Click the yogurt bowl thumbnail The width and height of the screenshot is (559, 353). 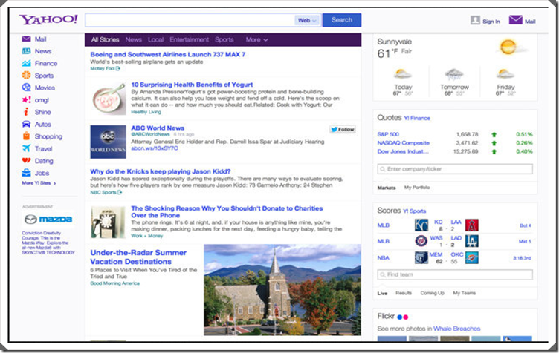tap(109, 99)
